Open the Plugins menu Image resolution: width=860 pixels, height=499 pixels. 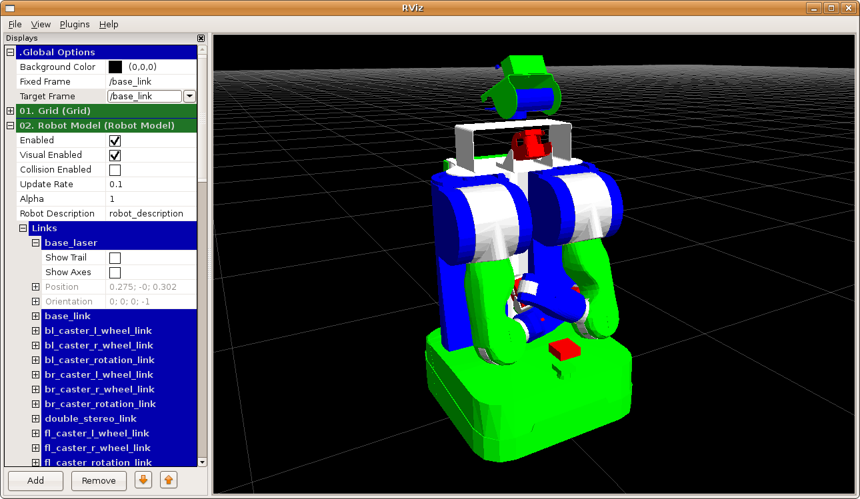74,24
